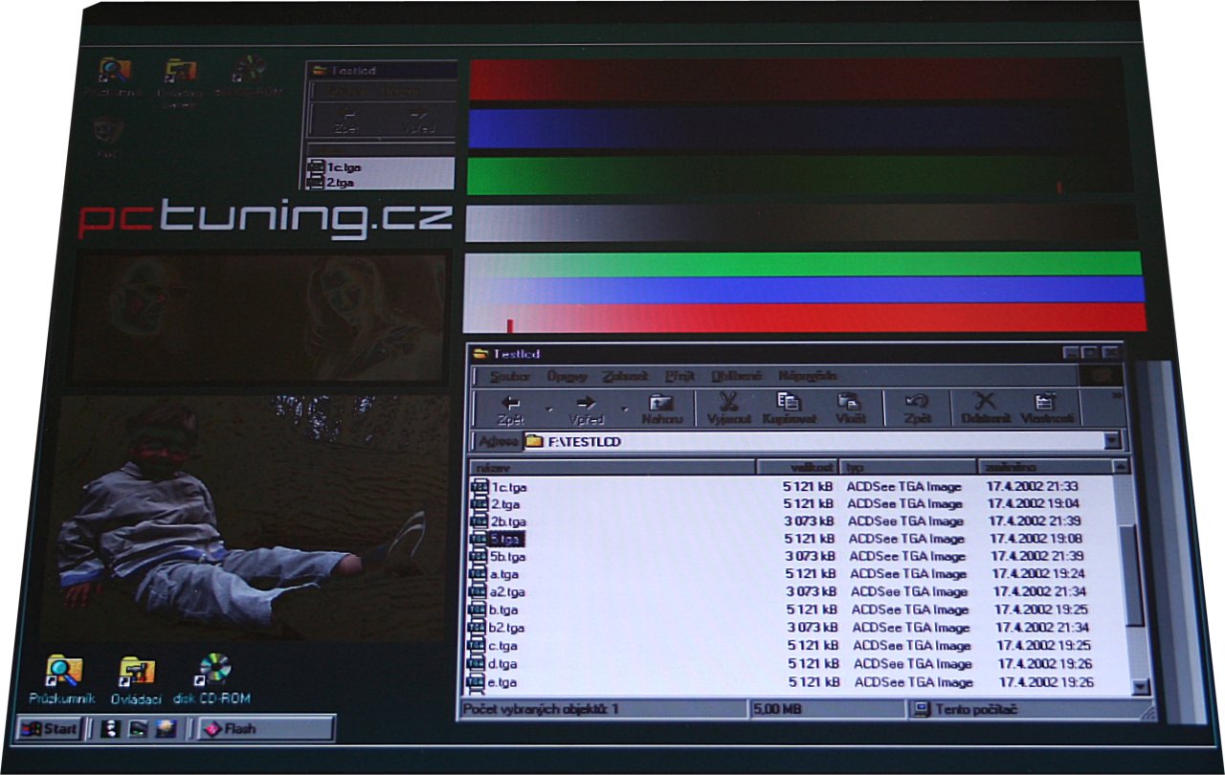Viewport: 1225px width, 775px height.
Task: Copy selection with the Kopírovat icon
Action: click(789, 409)
